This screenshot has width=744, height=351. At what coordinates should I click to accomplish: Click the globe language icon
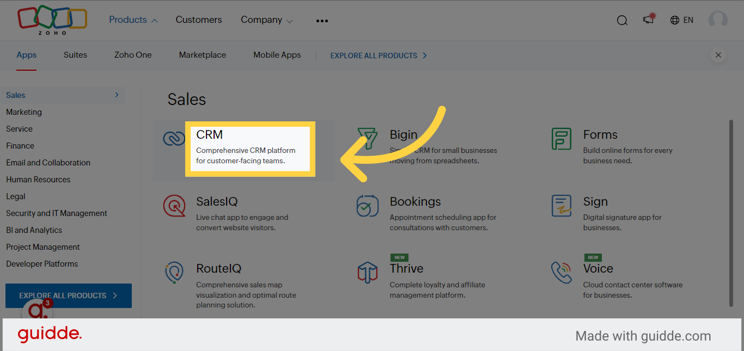[675, 20]
